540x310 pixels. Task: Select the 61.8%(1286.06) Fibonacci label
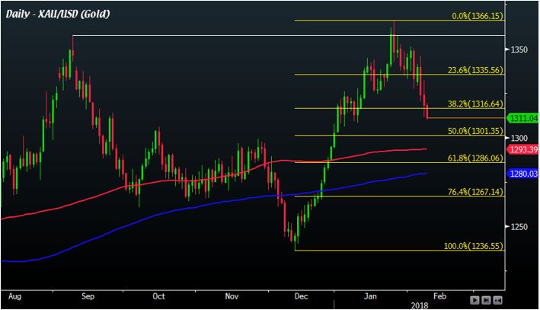tap(475, 158)
